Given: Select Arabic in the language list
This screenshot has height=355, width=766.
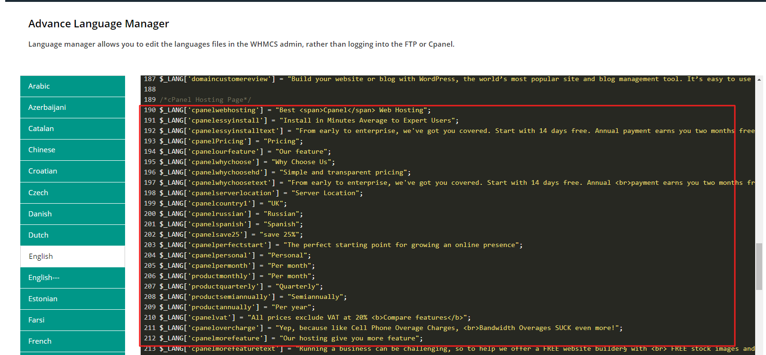Looking at the screenshot, I should pyautogui.click(x=72, y=86).
